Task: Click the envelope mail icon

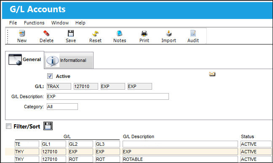Action: click(x=212, y=74)
